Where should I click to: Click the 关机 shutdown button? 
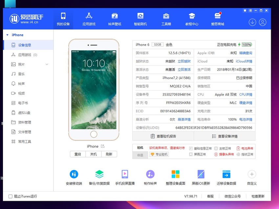pyautogui.click(x=94, y=154)
